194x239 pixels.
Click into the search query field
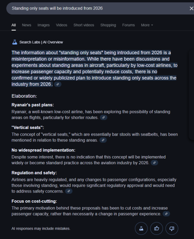pyautogui.click(x=98, y=9)
